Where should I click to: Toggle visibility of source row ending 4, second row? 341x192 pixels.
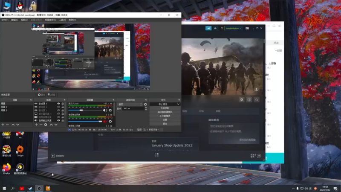[58, 107]
